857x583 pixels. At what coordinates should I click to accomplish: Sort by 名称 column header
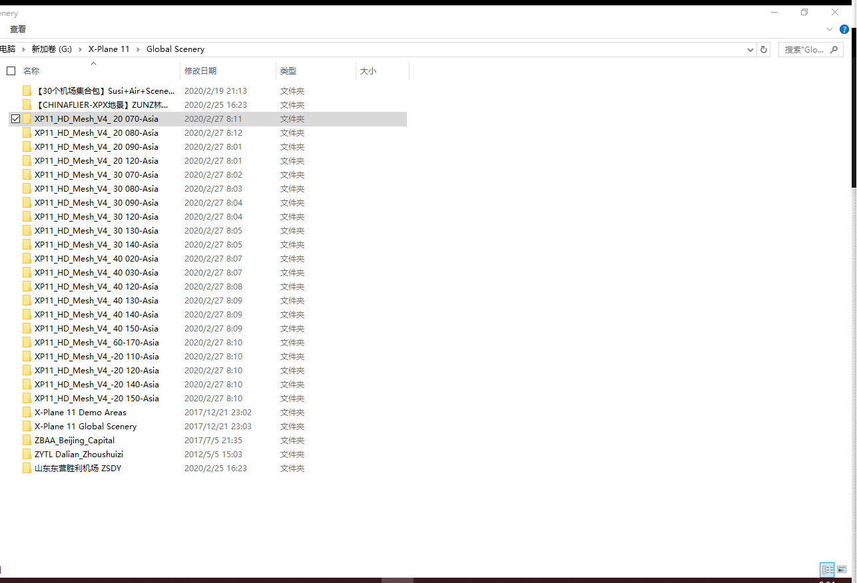(x=31, y=71)
